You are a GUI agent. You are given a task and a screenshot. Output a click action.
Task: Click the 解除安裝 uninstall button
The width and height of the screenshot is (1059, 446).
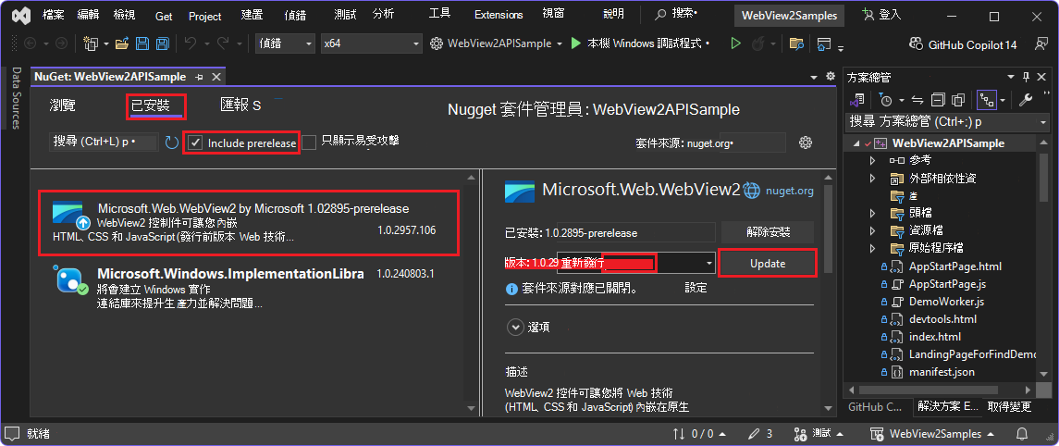[768, 232]
